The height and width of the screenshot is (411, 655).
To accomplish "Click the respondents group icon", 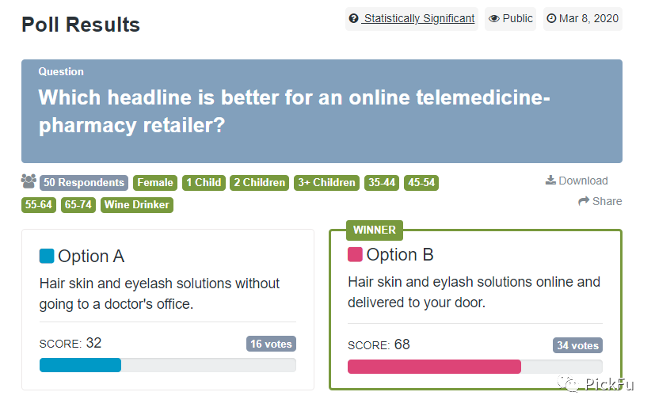I will point(29,181).
